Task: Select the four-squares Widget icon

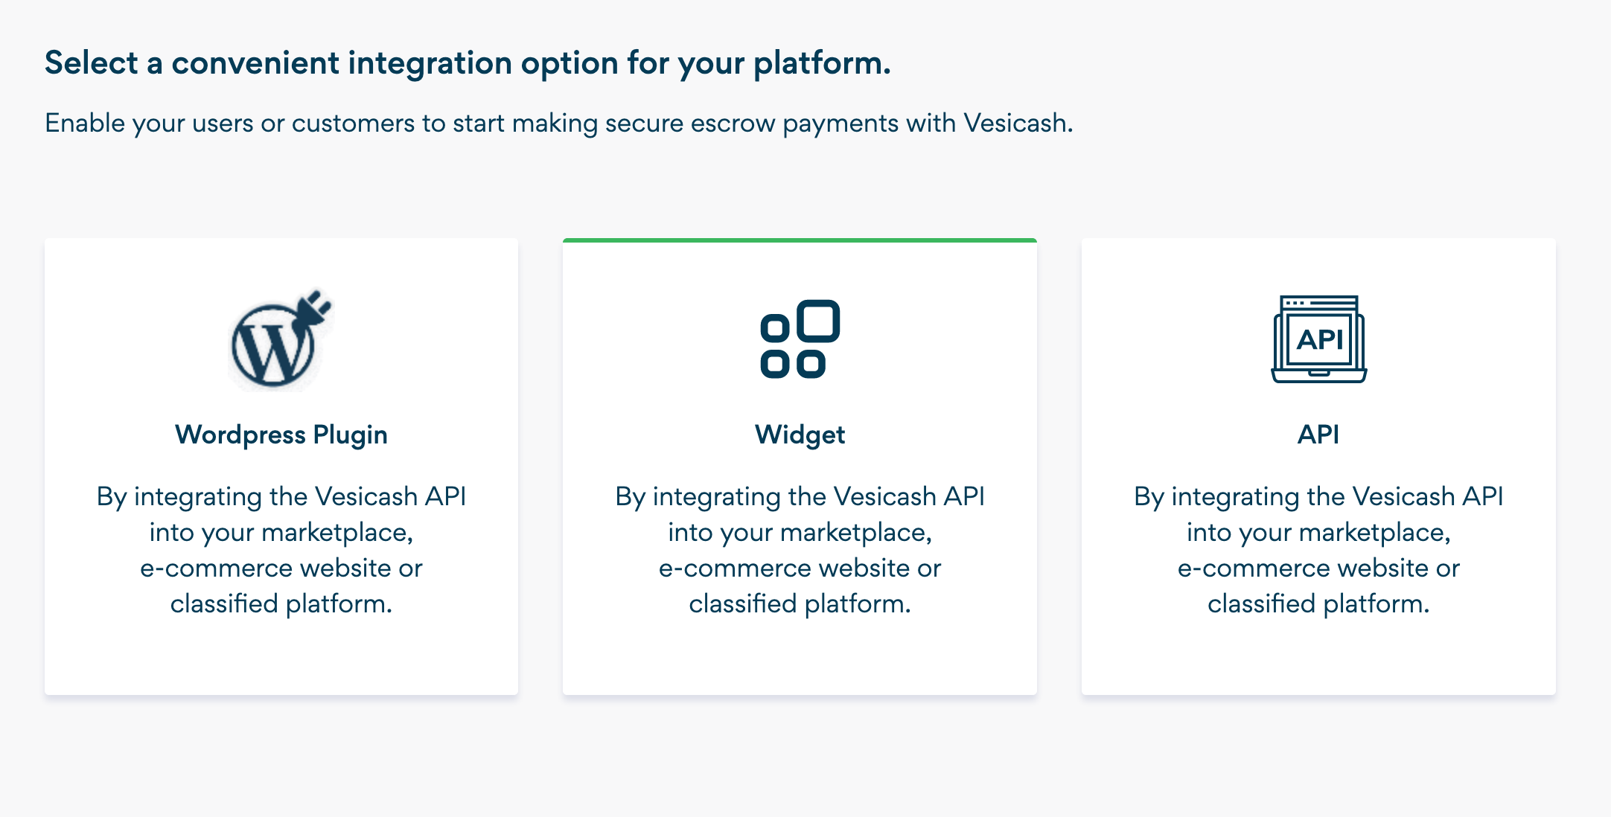Action: point(800,339)
